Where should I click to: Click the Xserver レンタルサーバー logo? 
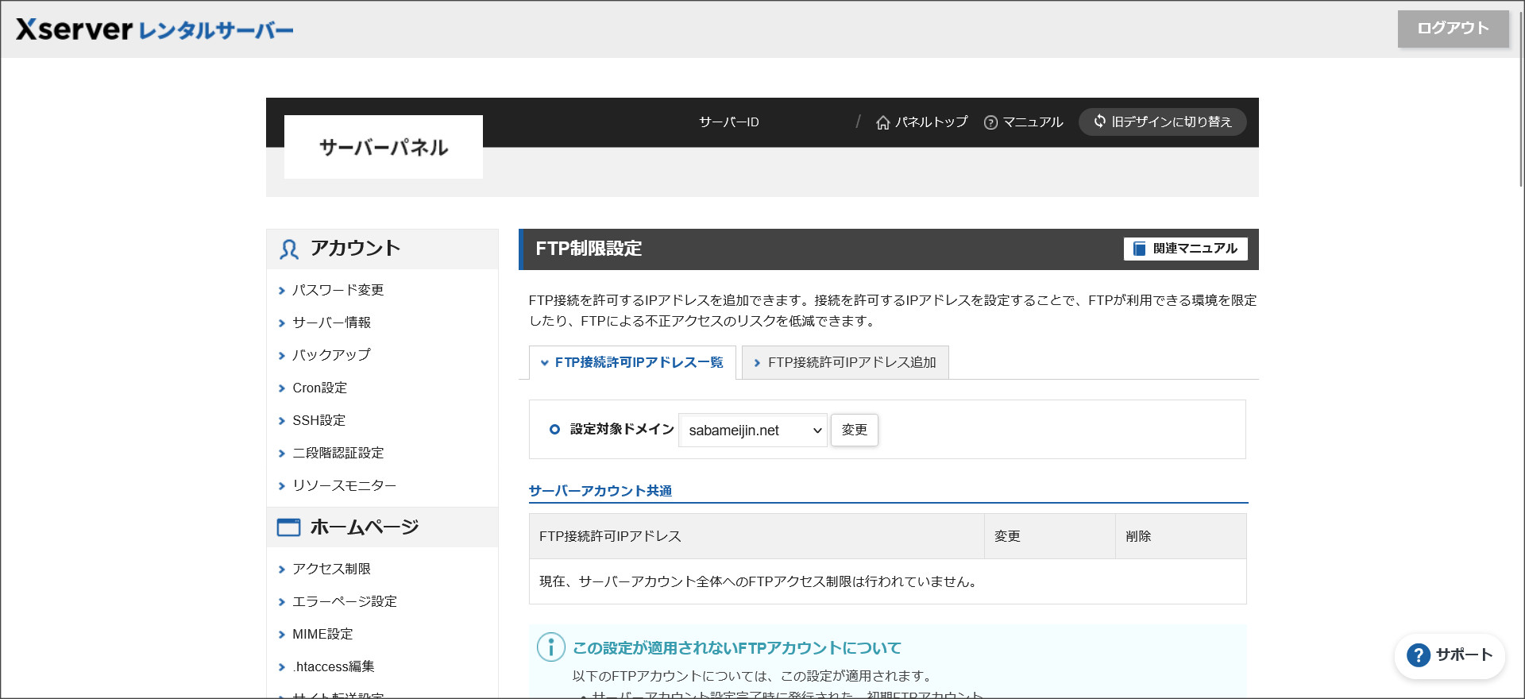click(155, 29)
